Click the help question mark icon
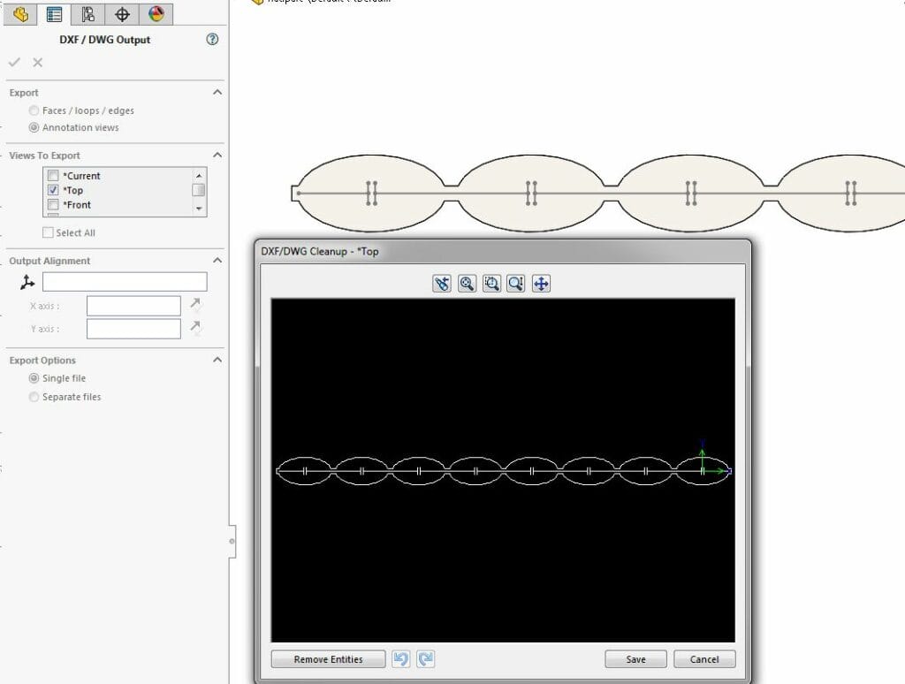The width and height of the screenshot is (905, 684). pyautogui.click(x=212, y=40)
